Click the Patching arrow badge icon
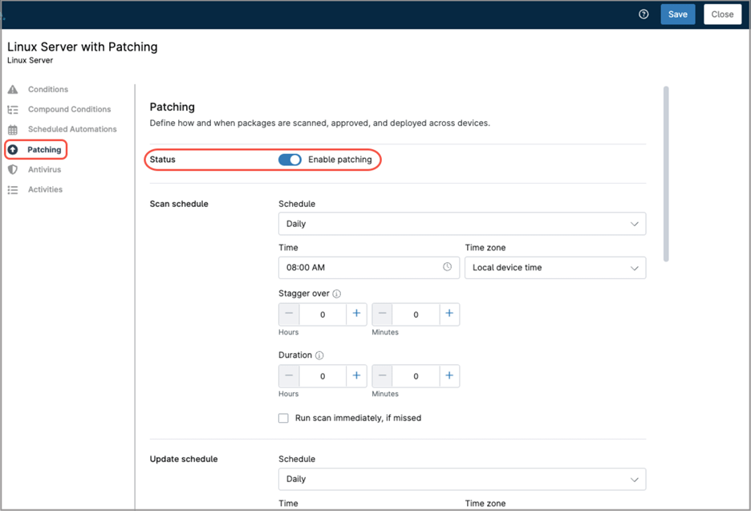This screenshot has width=751, height=511. point(13,149)
